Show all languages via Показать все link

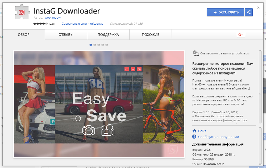213,164
